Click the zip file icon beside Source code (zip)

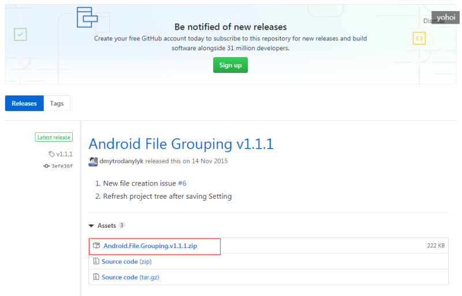[x=96, y=261]
